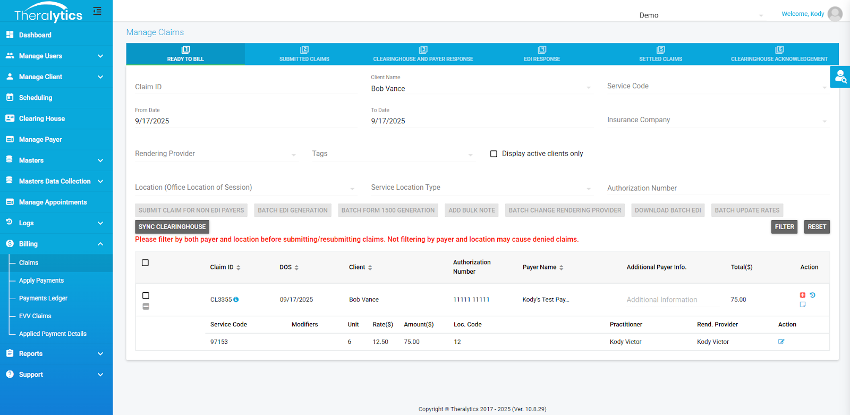This screenshot has width=850, height=415.
Task: Click the edit icon for service code 97153
Action: click(x=781, y=342)
